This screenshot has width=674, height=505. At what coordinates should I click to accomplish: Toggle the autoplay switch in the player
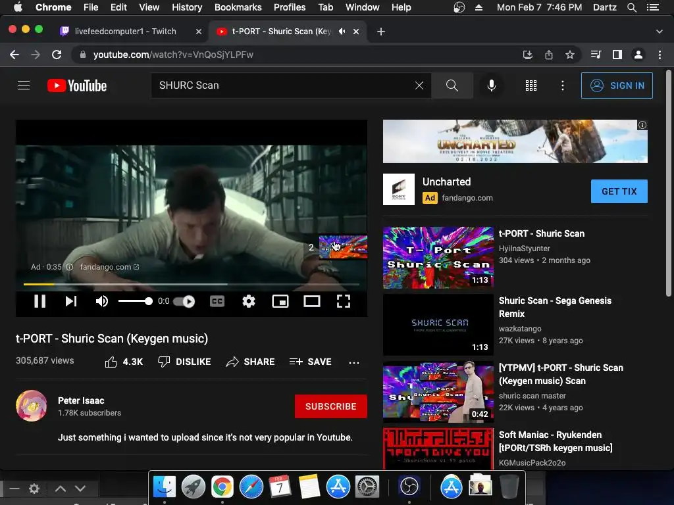tap(184, 301)
